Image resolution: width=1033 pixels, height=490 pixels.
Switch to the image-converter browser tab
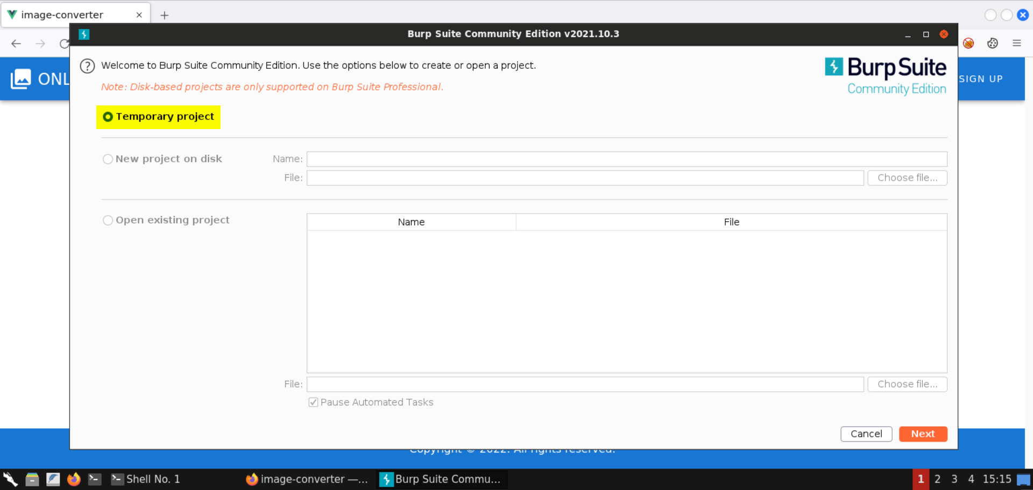[x=75, y=15]
